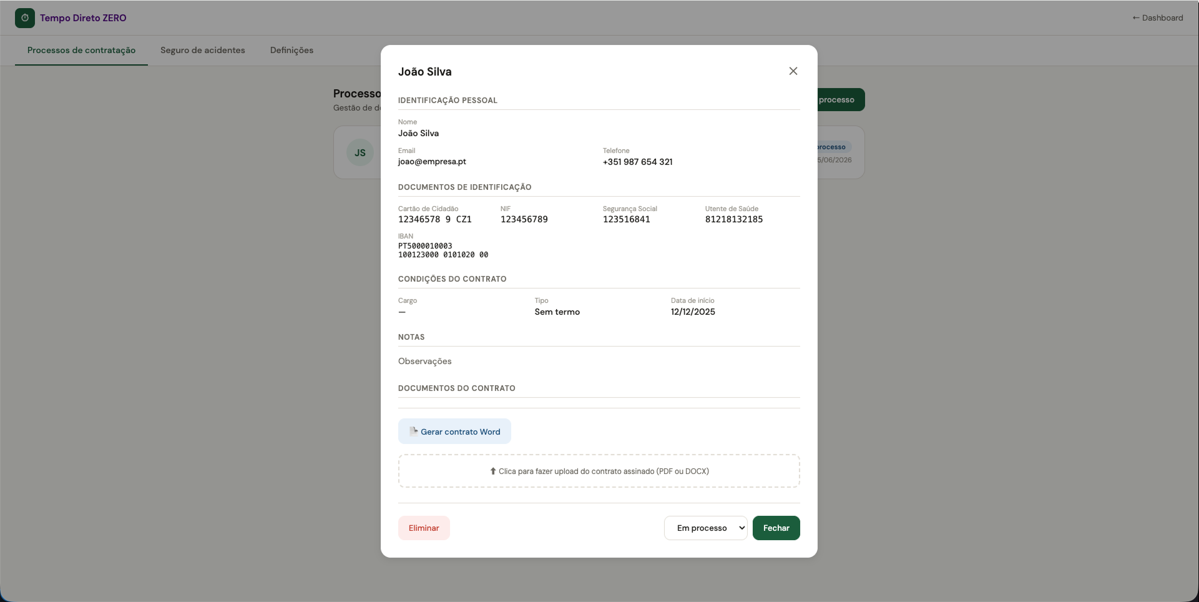Viewport: 1199px width, 602px height.
Task: Click the Notas section heading
Action: [411, 337]
